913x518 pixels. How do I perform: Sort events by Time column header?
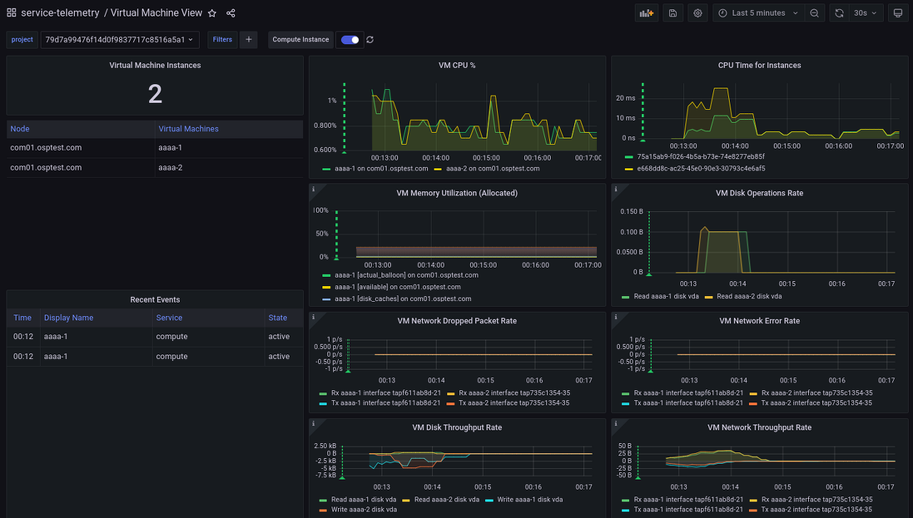23,318
